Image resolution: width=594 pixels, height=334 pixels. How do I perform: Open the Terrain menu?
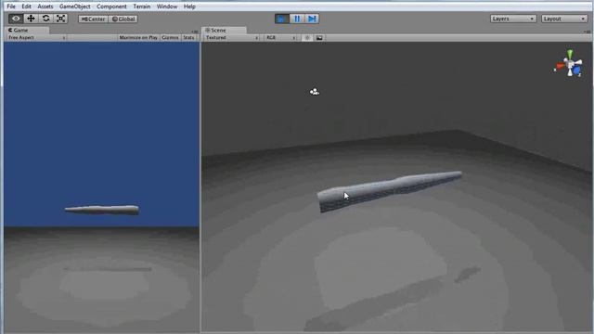pyautogui.click(x=142, y=6)
